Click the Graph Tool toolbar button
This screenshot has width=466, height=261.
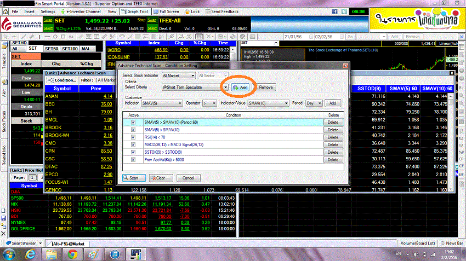135,11
